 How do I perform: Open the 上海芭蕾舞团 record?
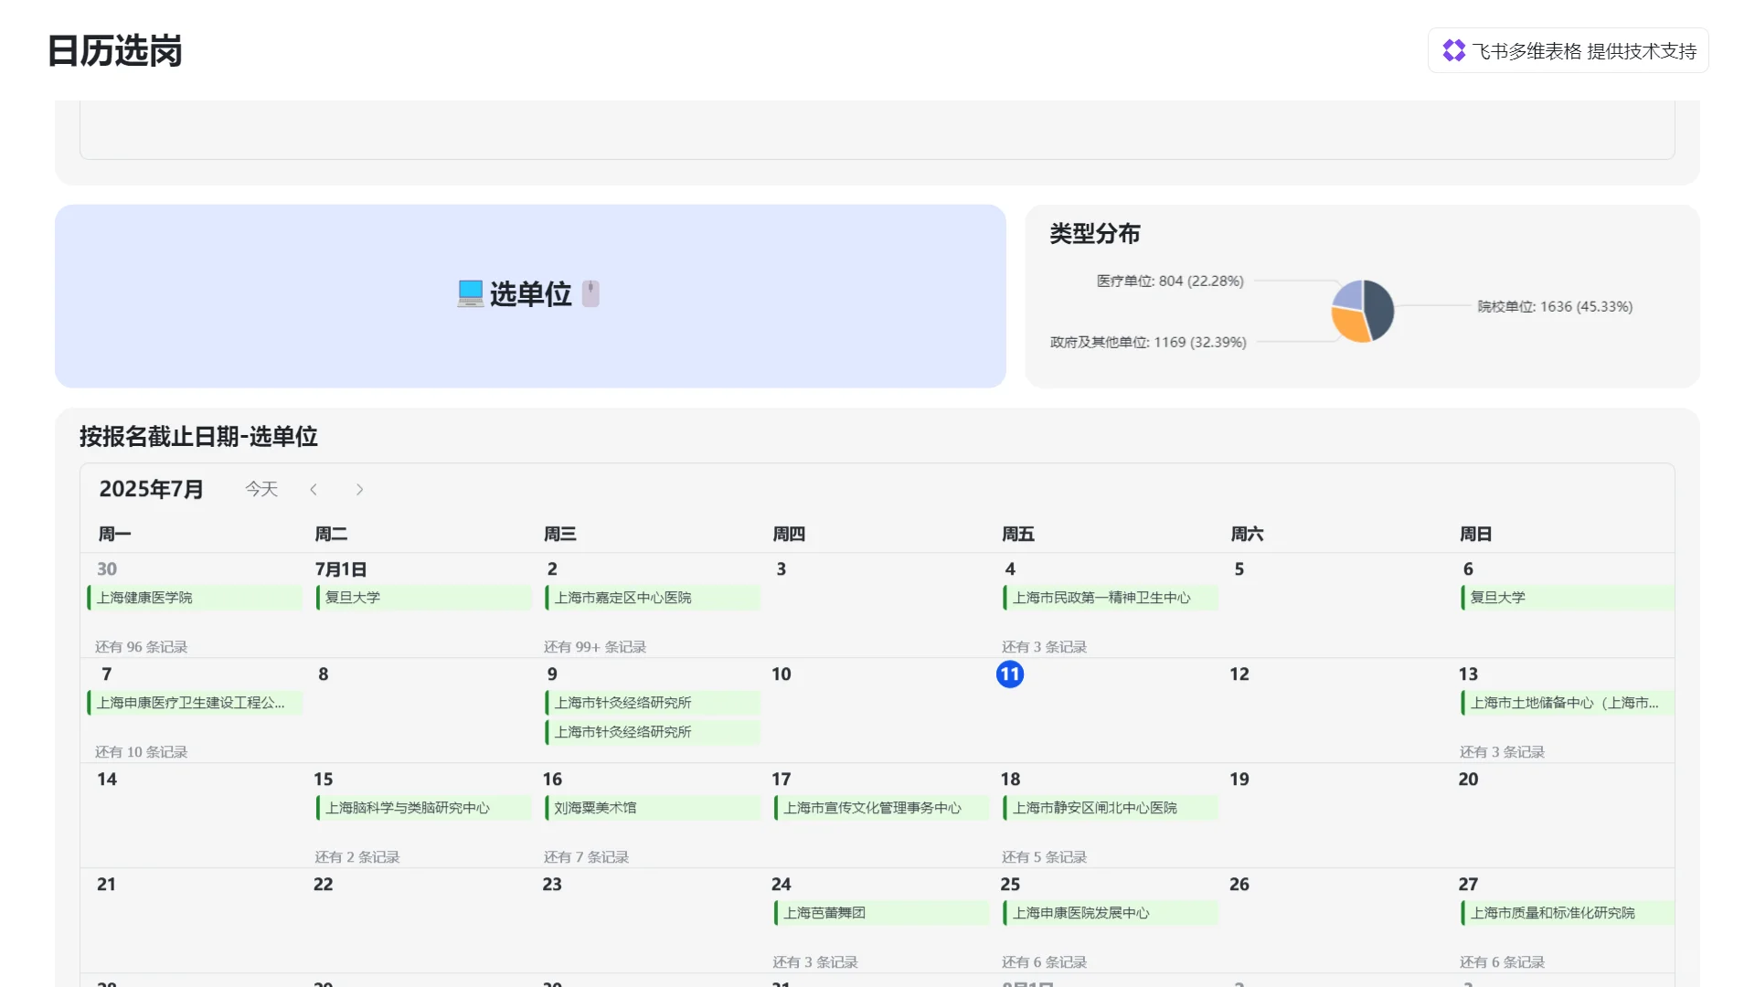(881, 913)
